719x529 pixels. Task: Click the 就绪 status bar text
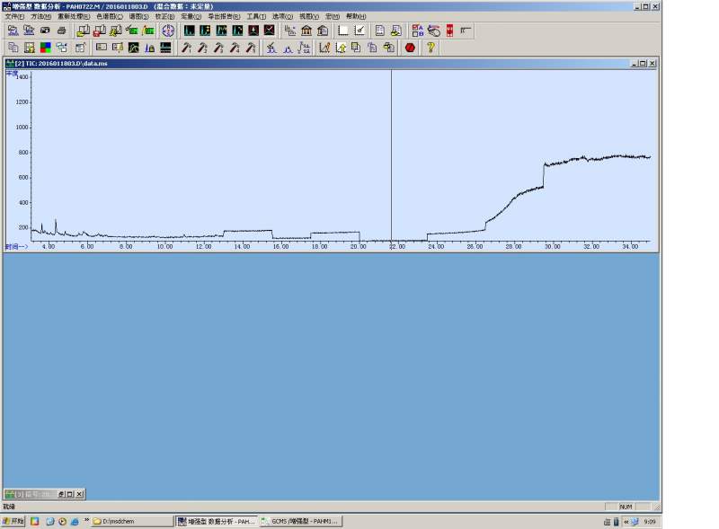[9, 507]
